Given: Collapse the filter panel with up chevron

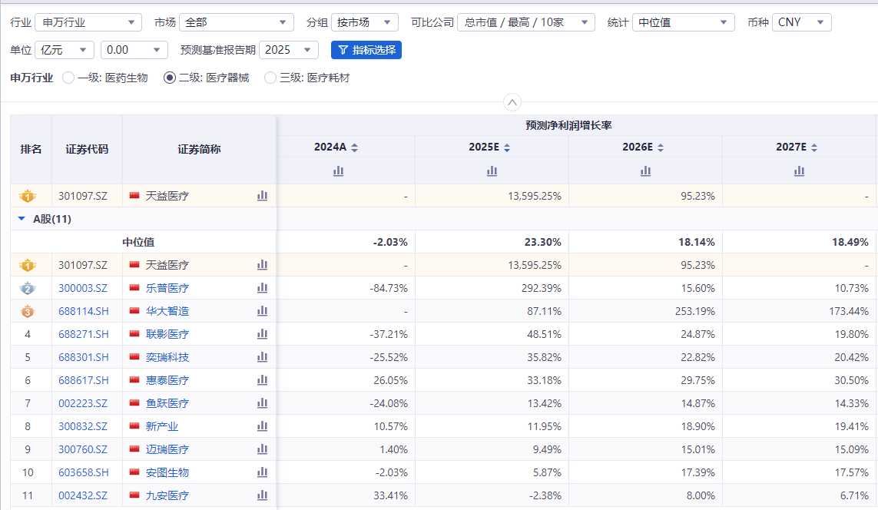Looking at the screenshot, I should 512,102.
